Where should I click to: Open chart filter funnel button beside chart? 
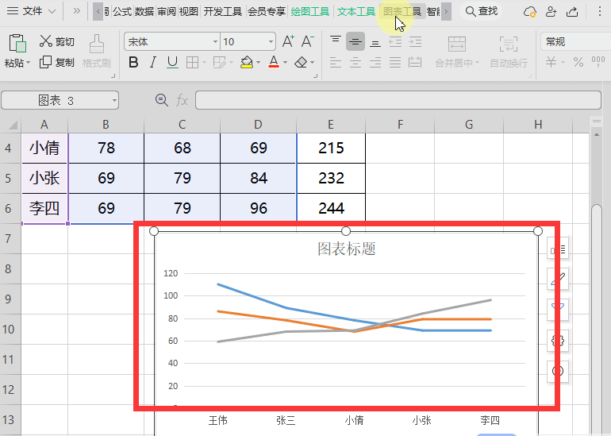(x=558, y=309)
